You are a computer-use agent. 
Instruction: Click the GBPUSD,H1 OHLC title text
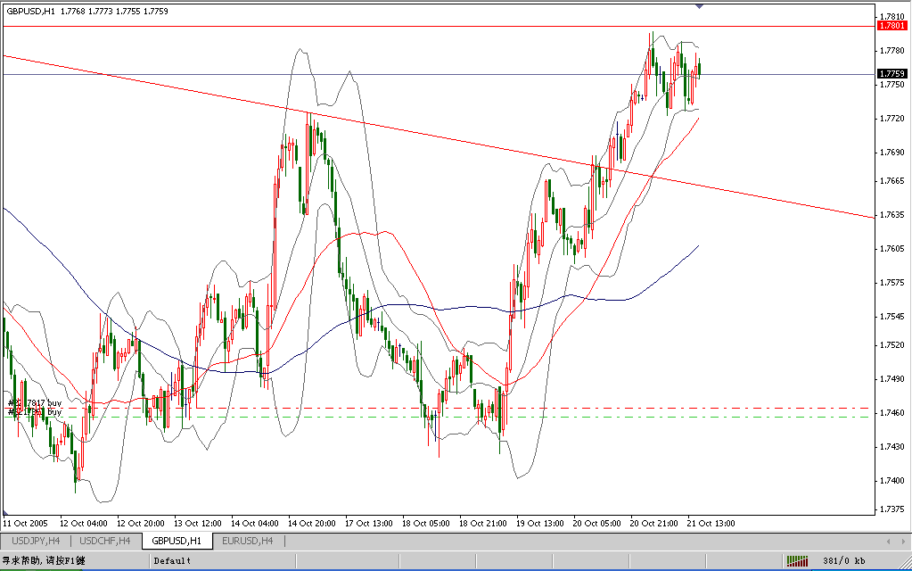pyautogui.click(x=87, y=11)
